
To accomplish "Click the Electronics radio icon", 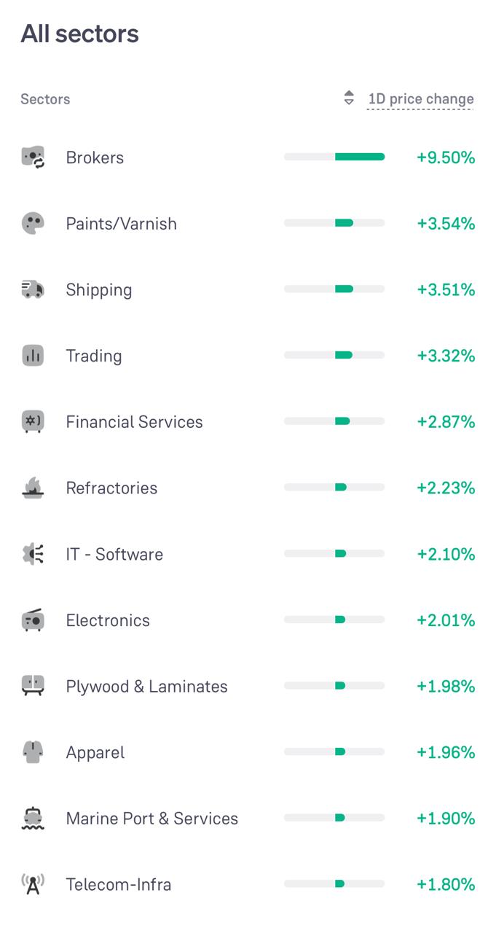I will pyautogui.click(x=33, y=620).
